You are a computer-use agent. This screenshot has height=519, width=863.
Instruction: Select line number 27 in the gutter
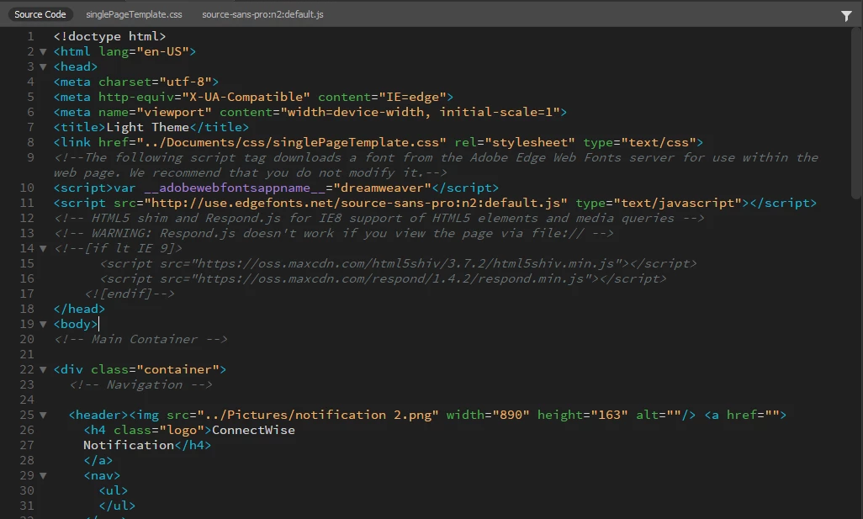(27, 445)
